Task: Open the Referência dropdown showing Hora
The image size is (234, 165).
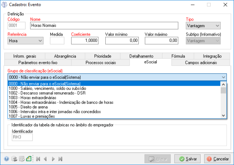Action: (25, 41)
